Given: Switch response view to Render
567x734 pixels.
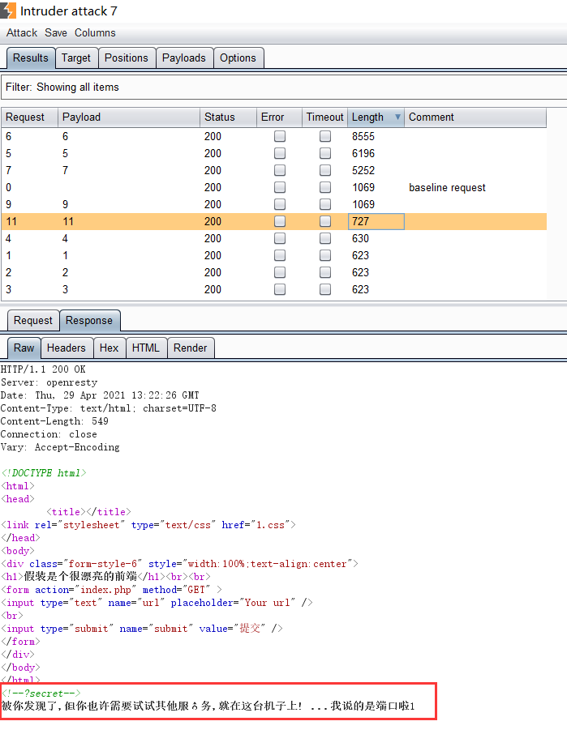Looking at the screenshot, I should point(190,348).
